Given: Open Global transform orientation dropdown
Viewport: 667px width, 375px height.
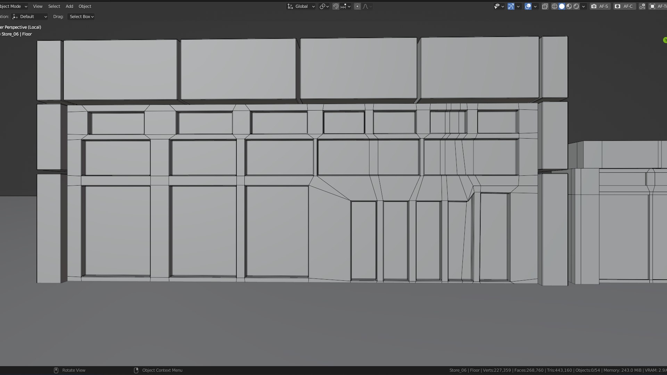Looking at the screenshot, I should [301, 6].
